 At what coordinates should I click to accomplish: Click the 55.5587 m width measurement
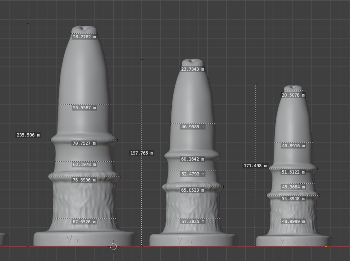tap(84, 108)
